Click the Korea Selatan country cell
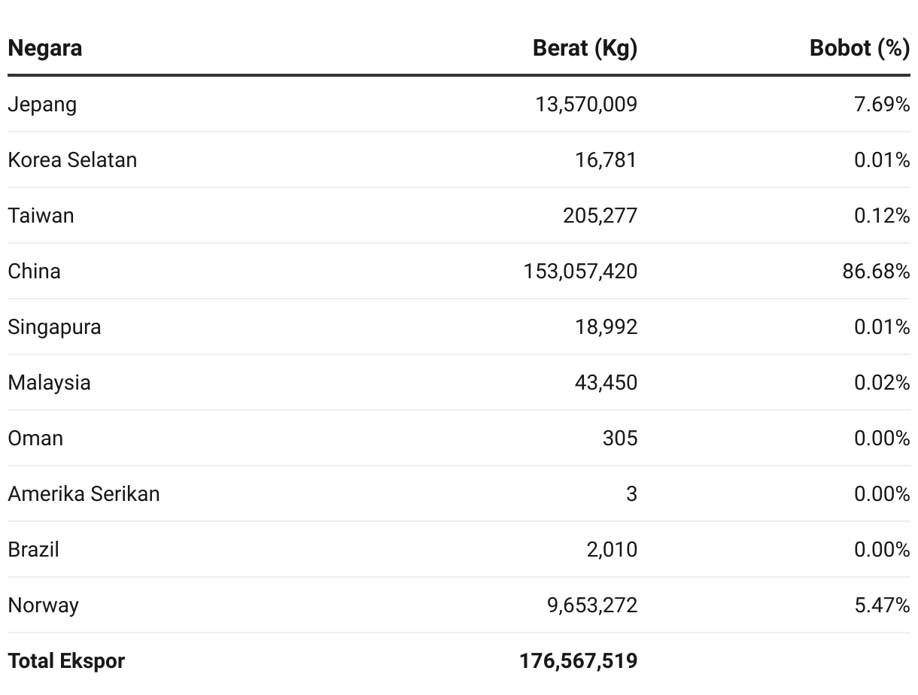The height and width of the screenshot is (695, 918). pos(72,159)
